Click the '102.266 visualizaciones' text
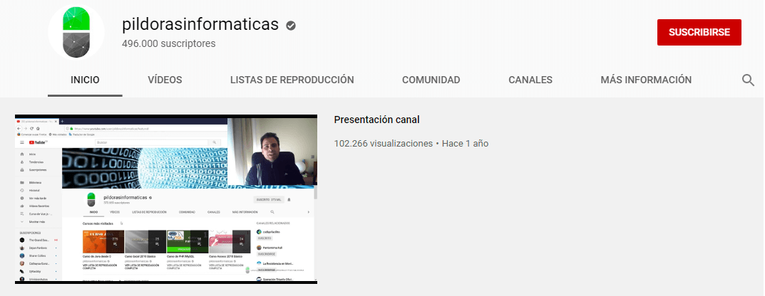 point(383,144)
